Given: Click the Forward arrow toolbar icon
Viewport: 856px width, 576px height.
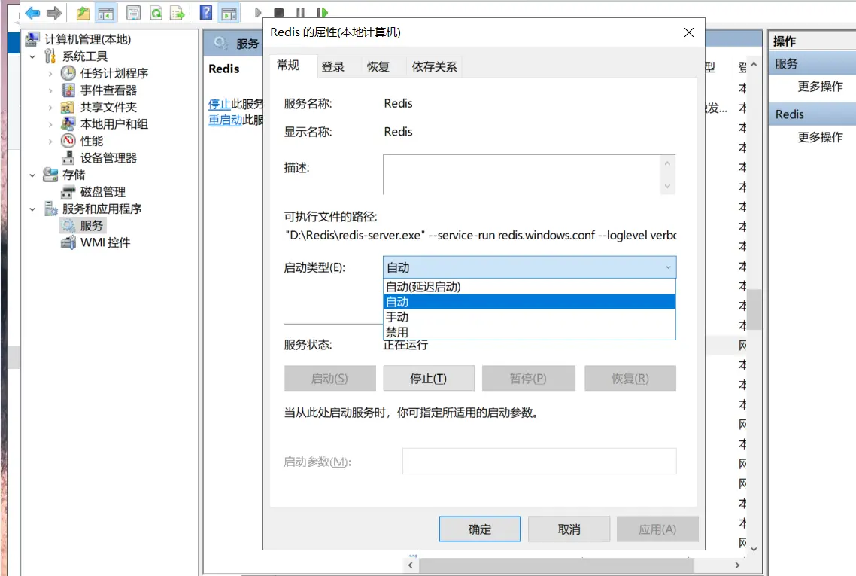Looking at the screenshot, I should tap(53, 13).
